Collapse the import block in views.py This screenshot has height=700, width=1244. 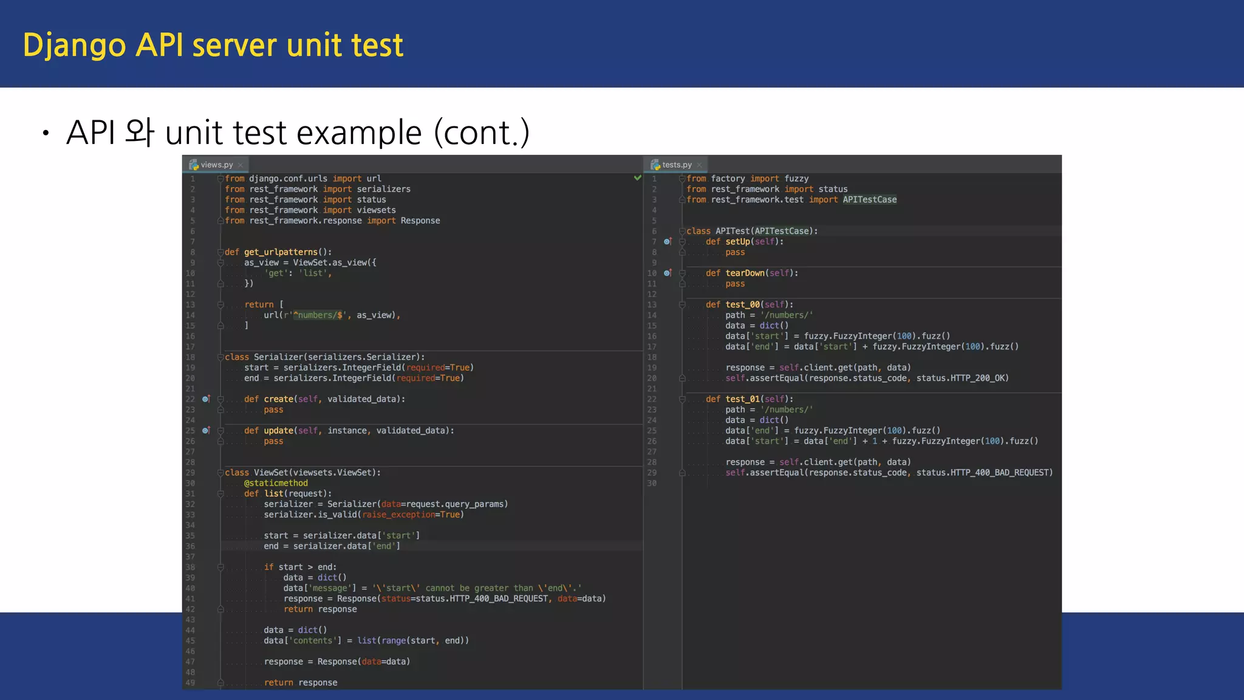220,179
